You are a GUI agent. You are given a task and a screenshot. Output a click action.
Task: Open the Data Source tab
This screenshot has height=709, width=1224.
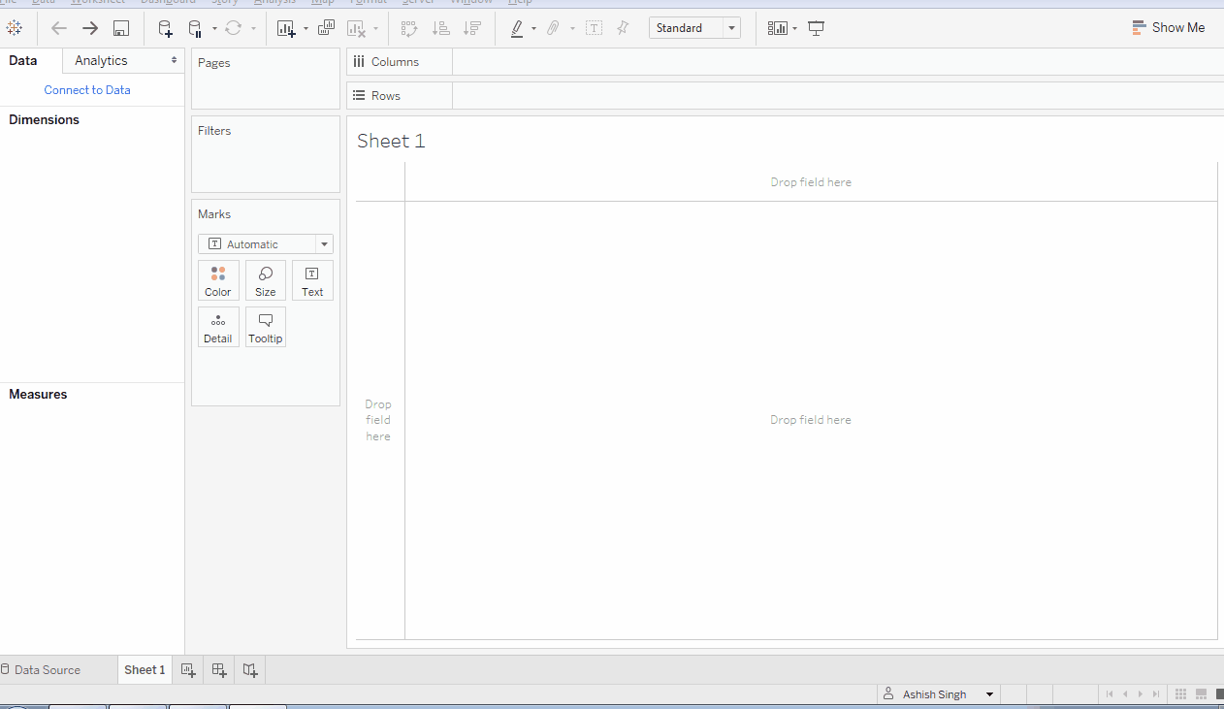44,669
